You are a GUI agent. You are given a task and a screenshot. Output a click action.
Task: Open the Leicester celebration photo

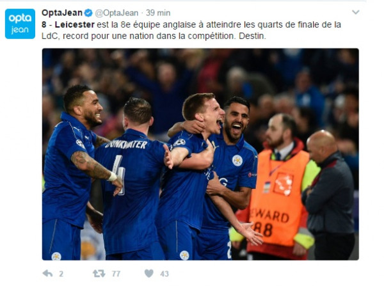[x=200, y=154]
